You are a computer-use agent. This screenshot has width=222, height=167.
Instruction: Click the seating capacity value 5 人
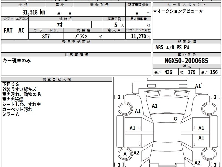(119, 25)
